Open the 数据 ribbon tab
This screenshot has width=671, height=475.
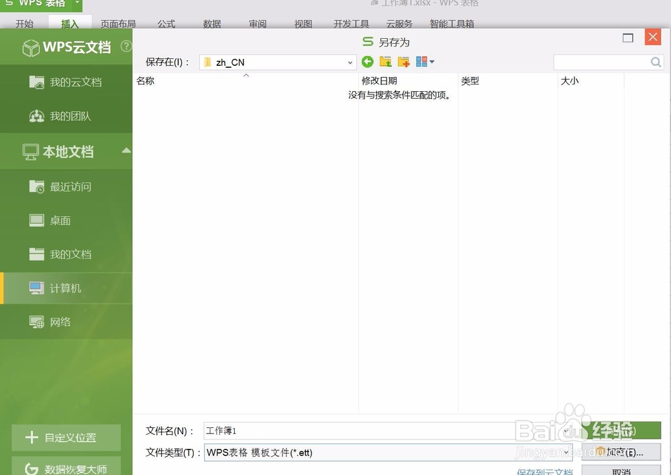(212, 23)
